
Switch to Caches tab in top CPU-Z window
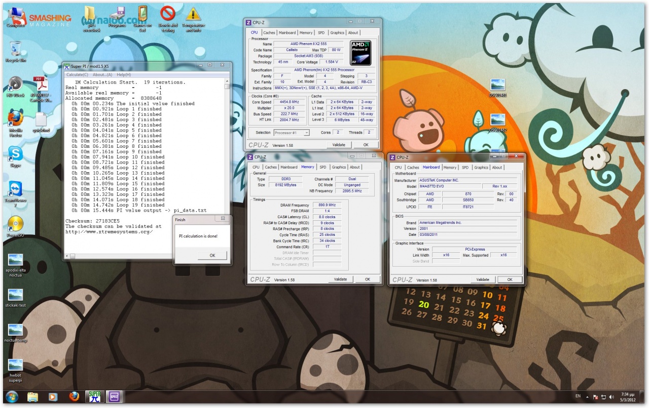[269, 32]
